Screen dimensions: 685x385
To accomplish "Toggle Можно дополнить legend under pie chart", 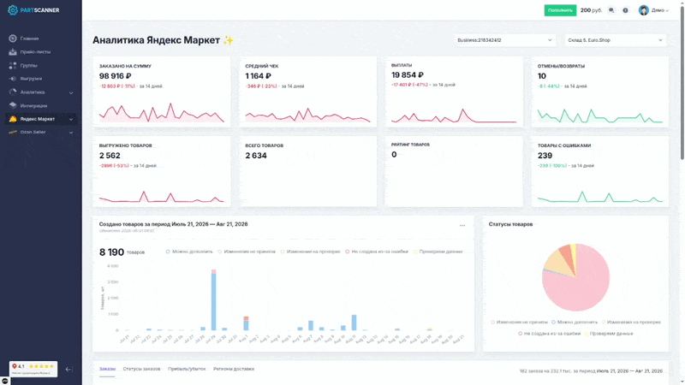I will (575, 323).
